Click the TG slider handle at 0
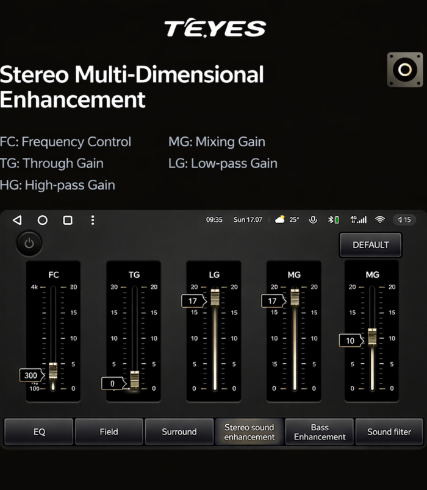 (x=134, y=380)
